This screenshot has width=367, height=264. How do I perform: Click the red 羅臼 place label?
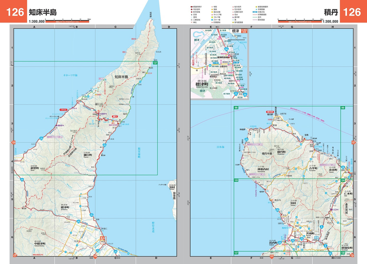point(115,117)
